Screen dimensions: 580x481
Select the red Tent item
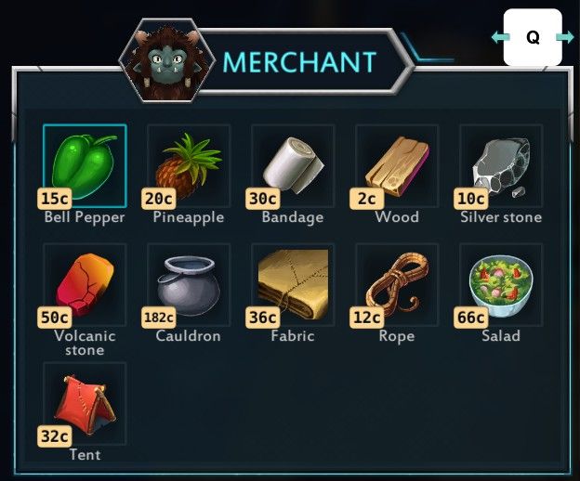tap(85, 404)
